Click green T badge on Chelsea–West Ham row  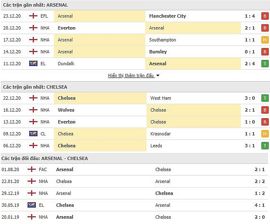click(x=265, y=98)
